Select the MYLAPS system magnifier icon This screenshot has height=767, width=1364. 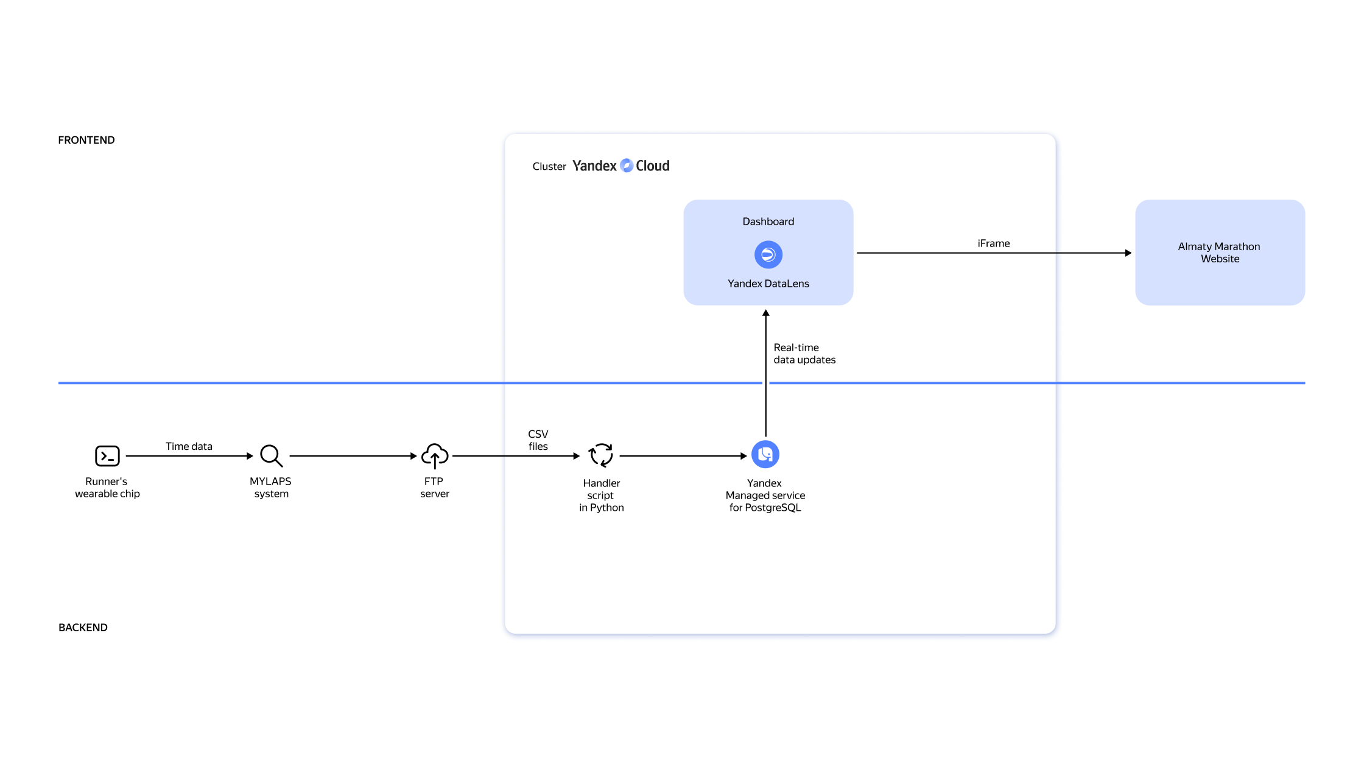[x=271, y=455]
